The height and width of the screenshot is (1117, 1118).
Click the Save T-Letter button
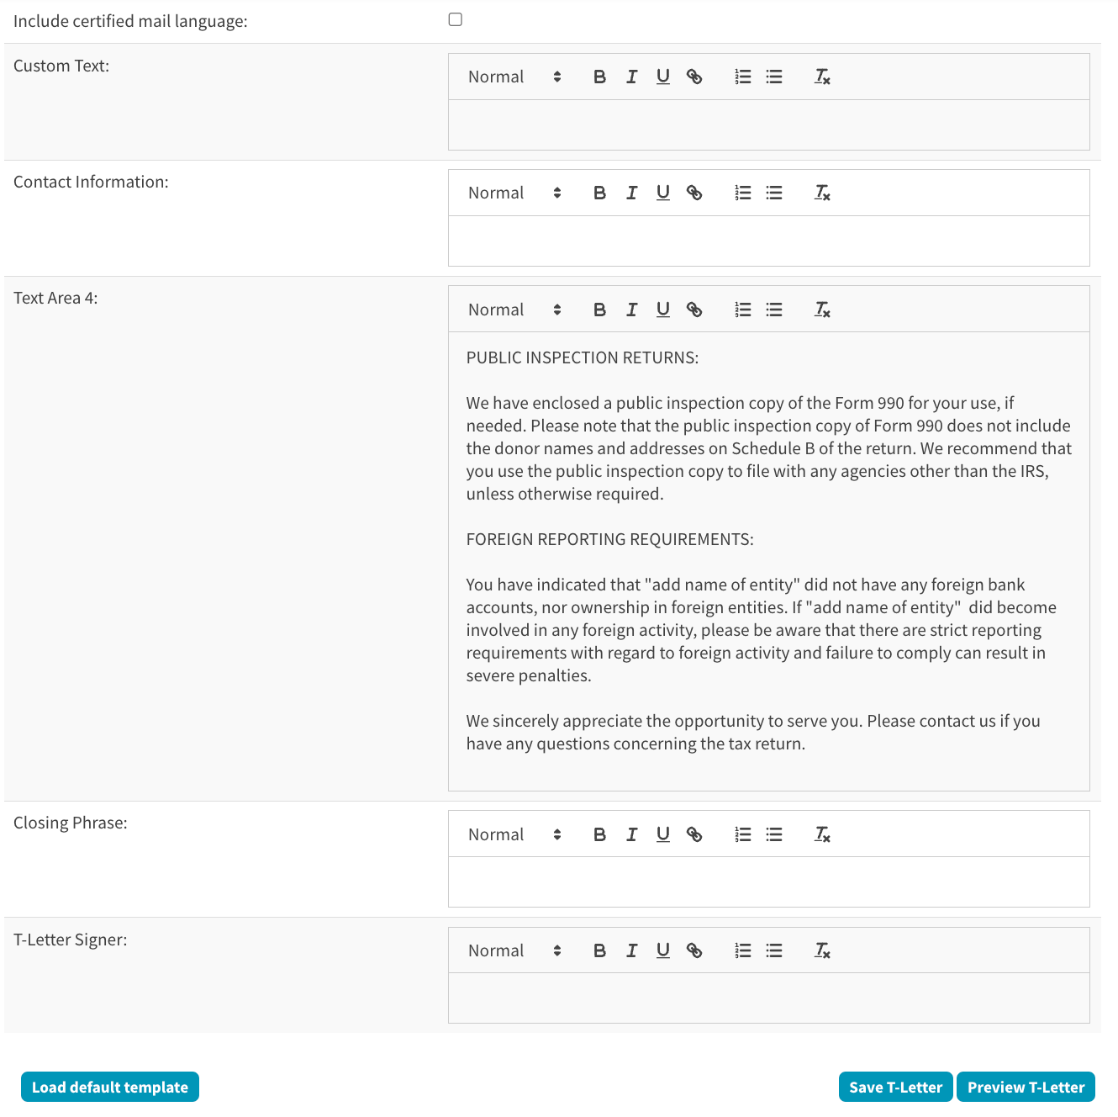tap(895, 1087)
